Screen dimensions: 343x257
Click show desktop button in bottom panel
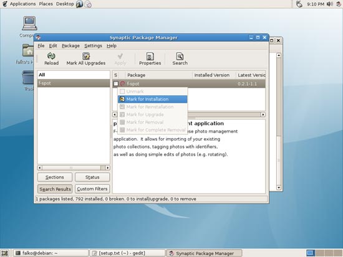click(x=4, y=253)
